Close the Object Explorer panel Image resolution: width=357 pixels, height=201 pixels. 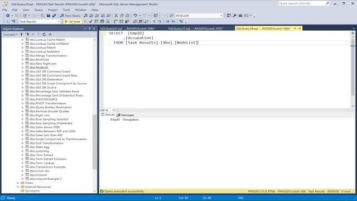click(94, 28)
